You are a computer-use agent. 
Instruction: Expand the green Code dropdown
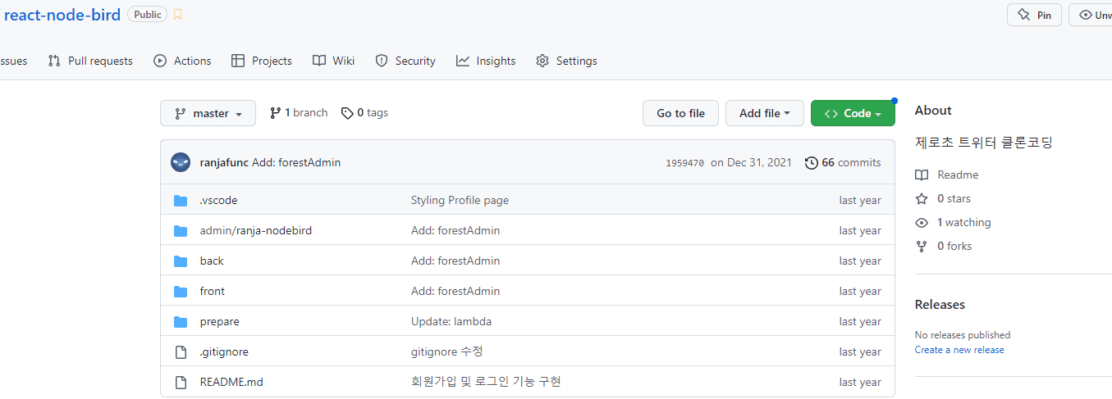(x=852, y=113)
